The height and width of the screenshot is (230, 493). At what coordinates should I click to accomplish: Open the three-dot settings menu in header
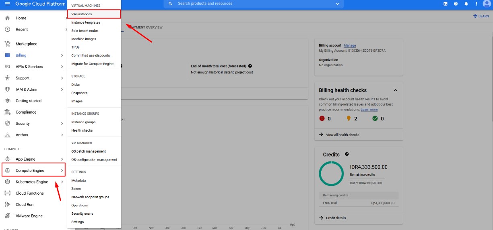point(476,4)
